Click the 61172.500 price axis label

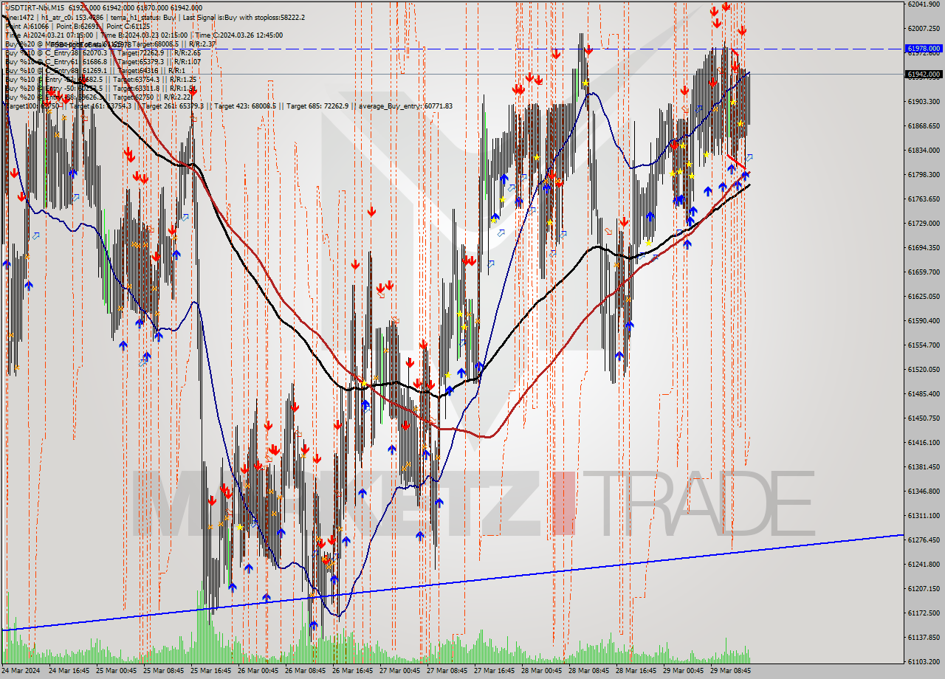(924, 613)
